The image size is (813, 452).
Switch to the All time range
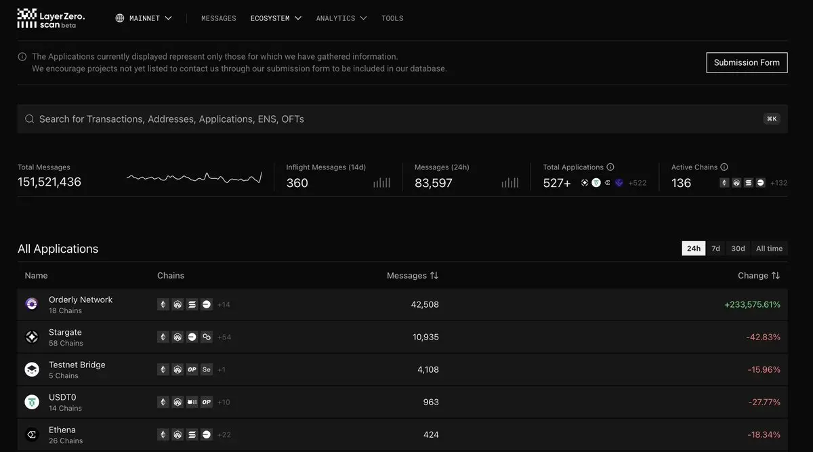point(769,249)
